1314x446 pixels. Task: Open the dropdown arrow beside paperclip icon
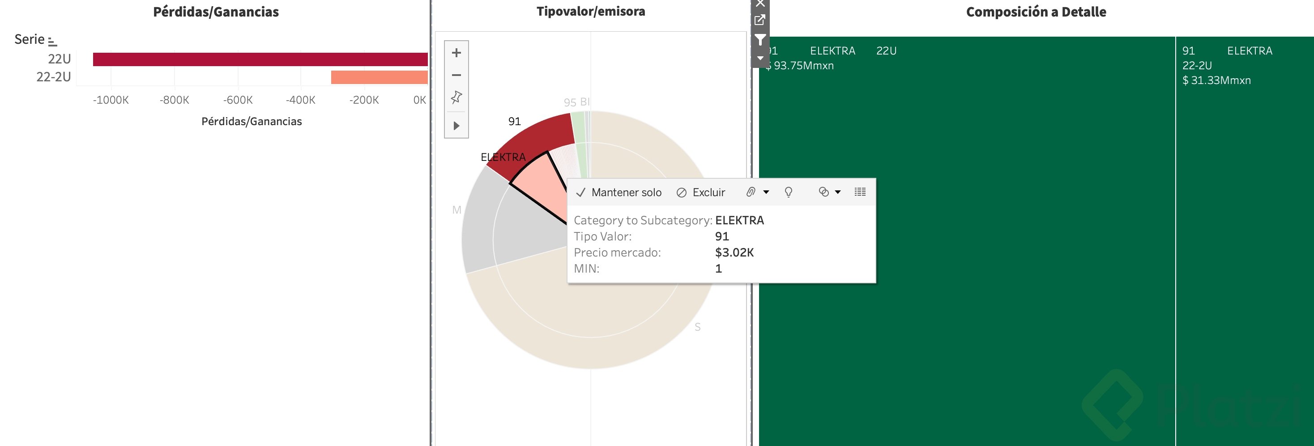point(766,192)
